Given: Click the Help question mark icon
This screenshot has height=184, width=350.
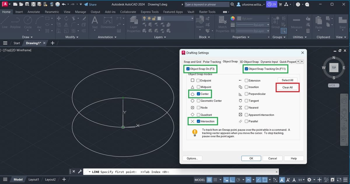Looking at the screenshot, I should click(298, 4).
